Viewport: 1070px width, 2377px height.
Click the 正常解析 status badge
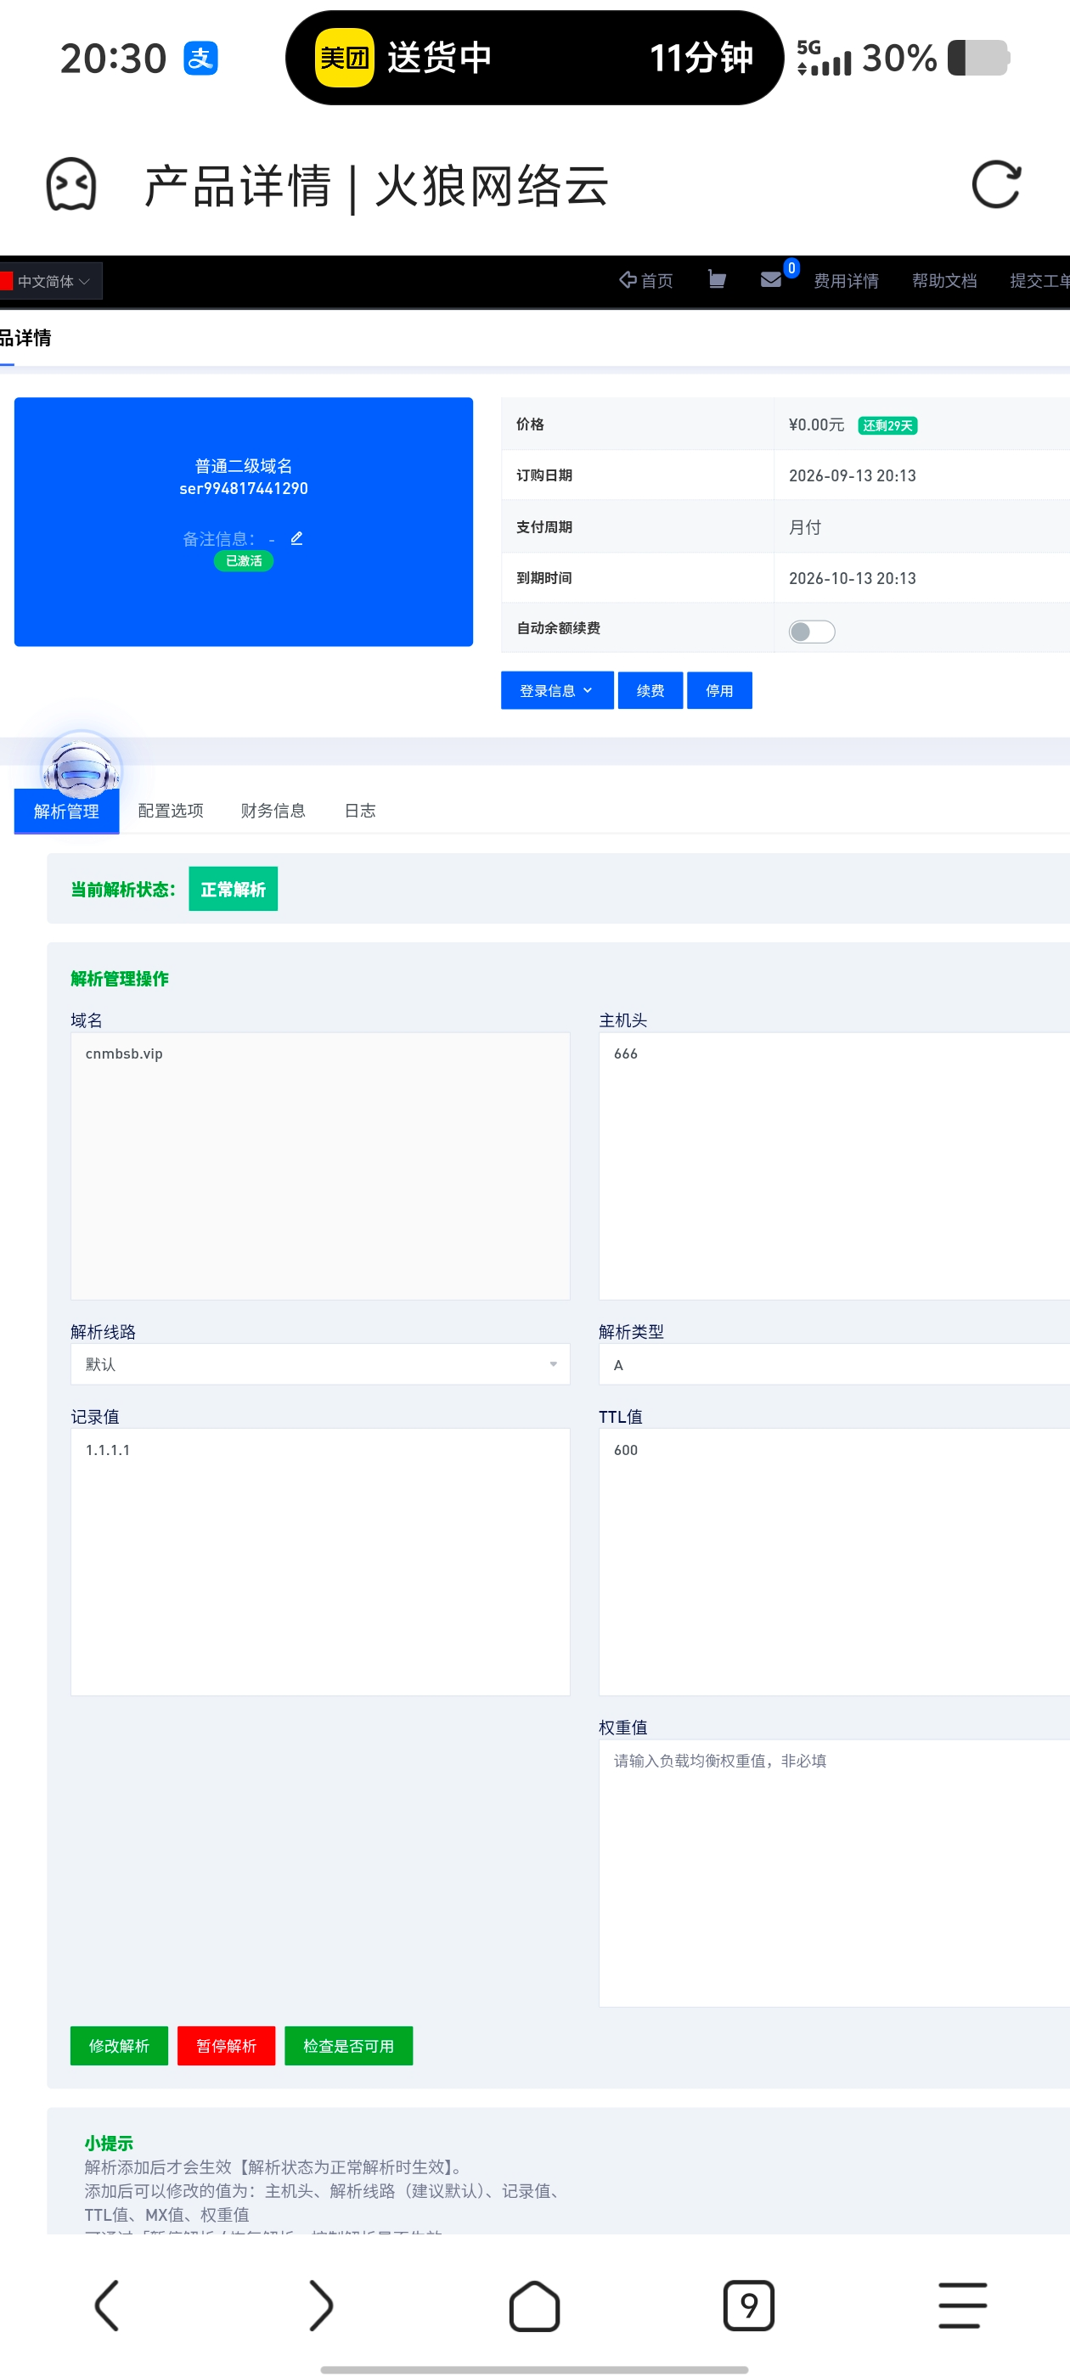pyautogui.click(x=234, y=889)
